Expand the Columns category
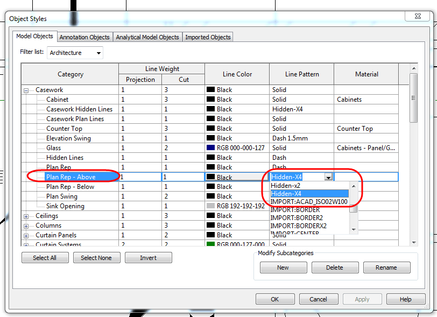This screenshot has width=437, height=317. pos(26,225)
